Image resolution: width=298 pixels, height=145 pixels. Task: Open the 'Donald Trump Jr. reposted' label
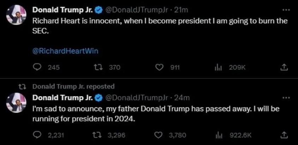click(73, 87)
